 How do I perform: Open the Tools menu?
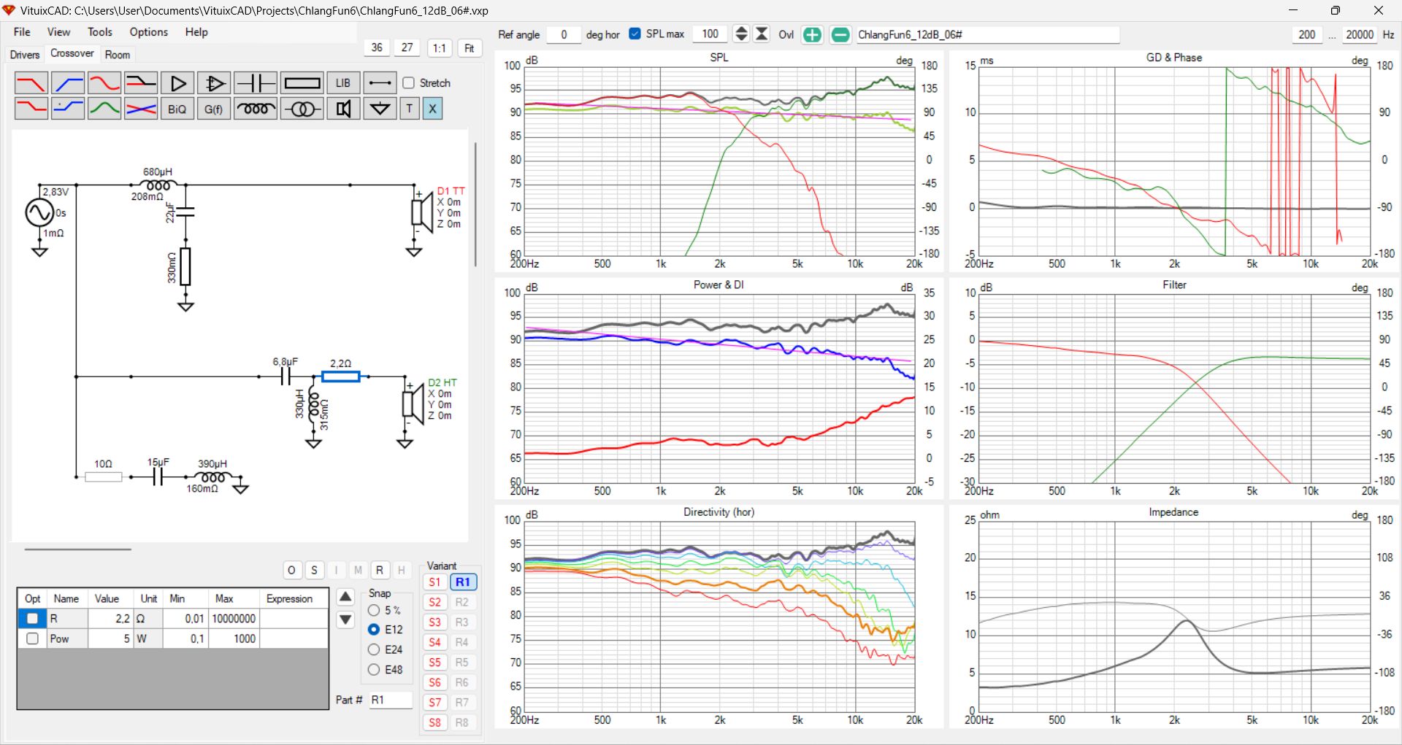99,32
